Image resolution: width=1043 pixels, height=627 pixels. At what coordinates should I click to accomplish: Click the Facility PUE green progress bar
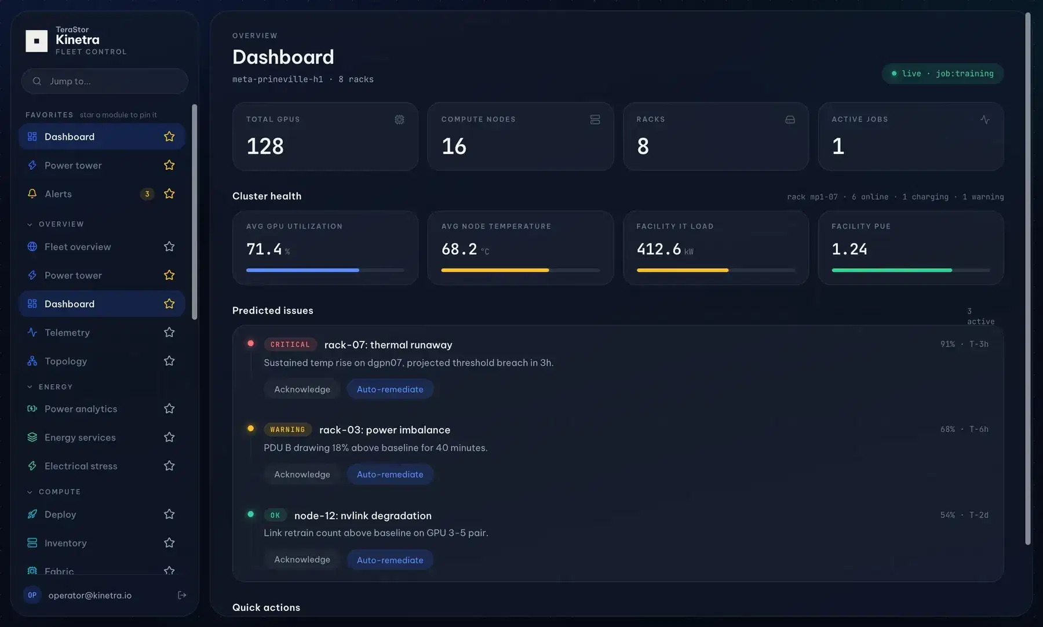(x=910, y=270)
